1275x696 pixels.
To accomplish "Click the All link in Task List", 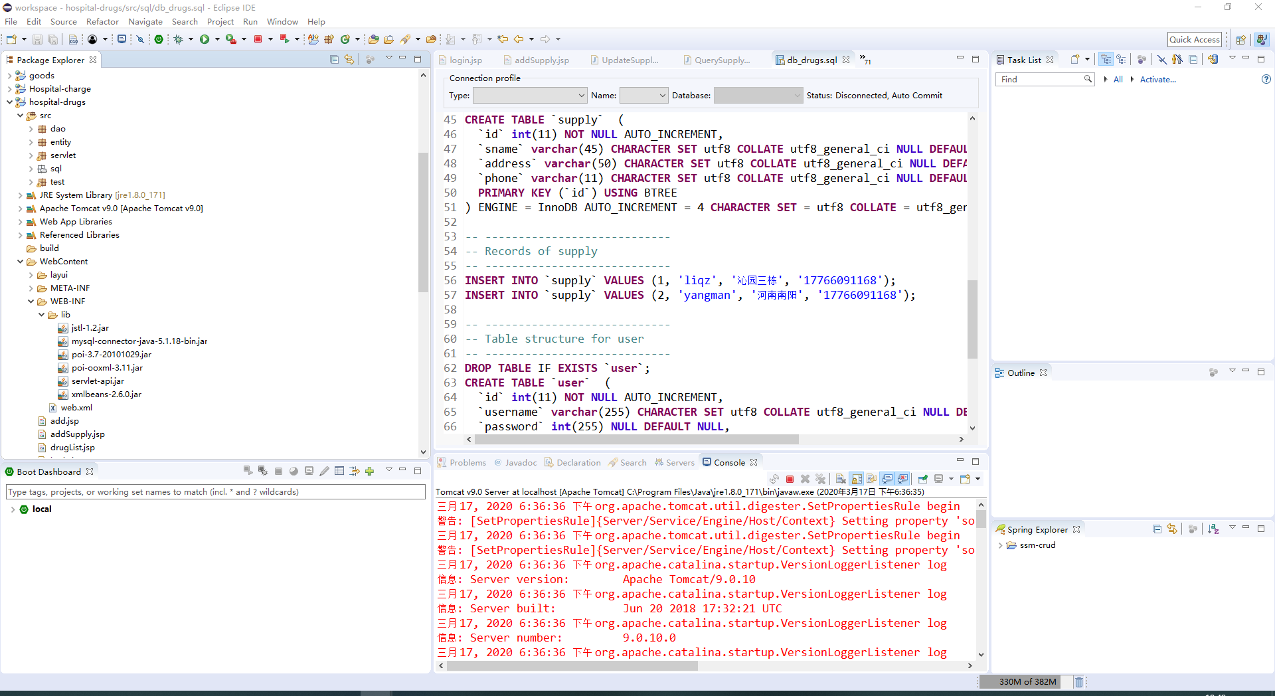I will point(1118,79).
